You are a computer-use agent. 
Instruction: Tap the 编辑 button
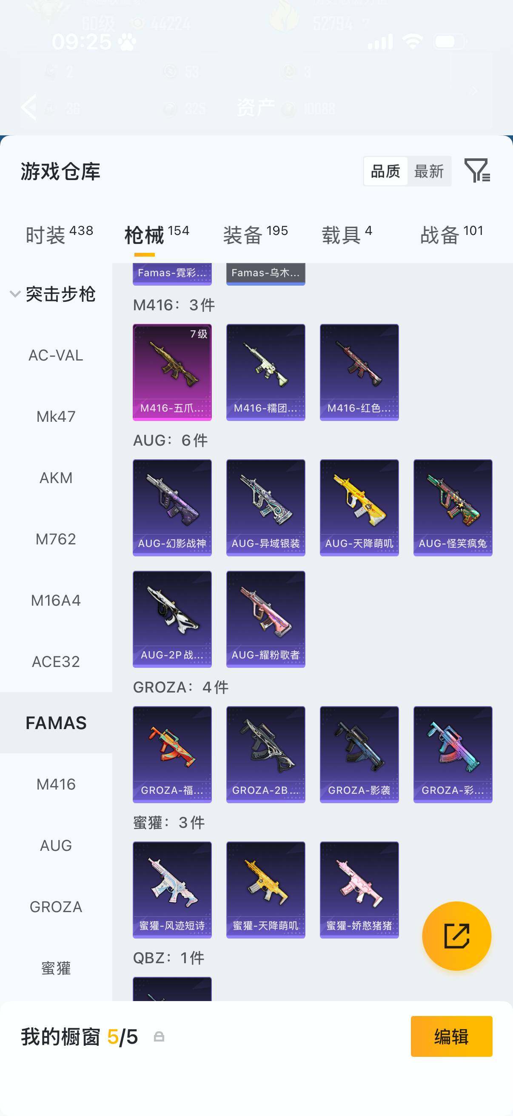click(451, 1036)
